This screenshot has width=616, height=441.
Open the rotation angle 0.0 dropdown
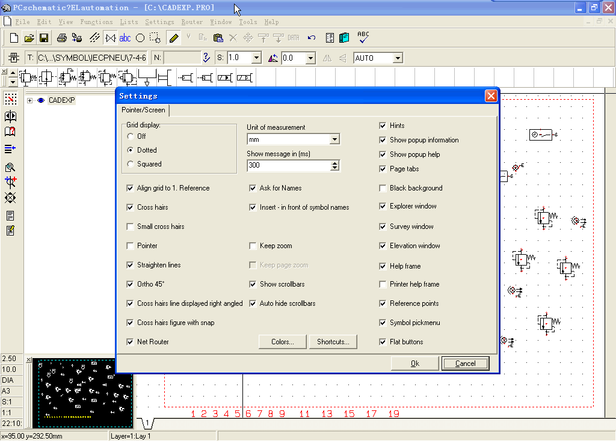[311, 58]
